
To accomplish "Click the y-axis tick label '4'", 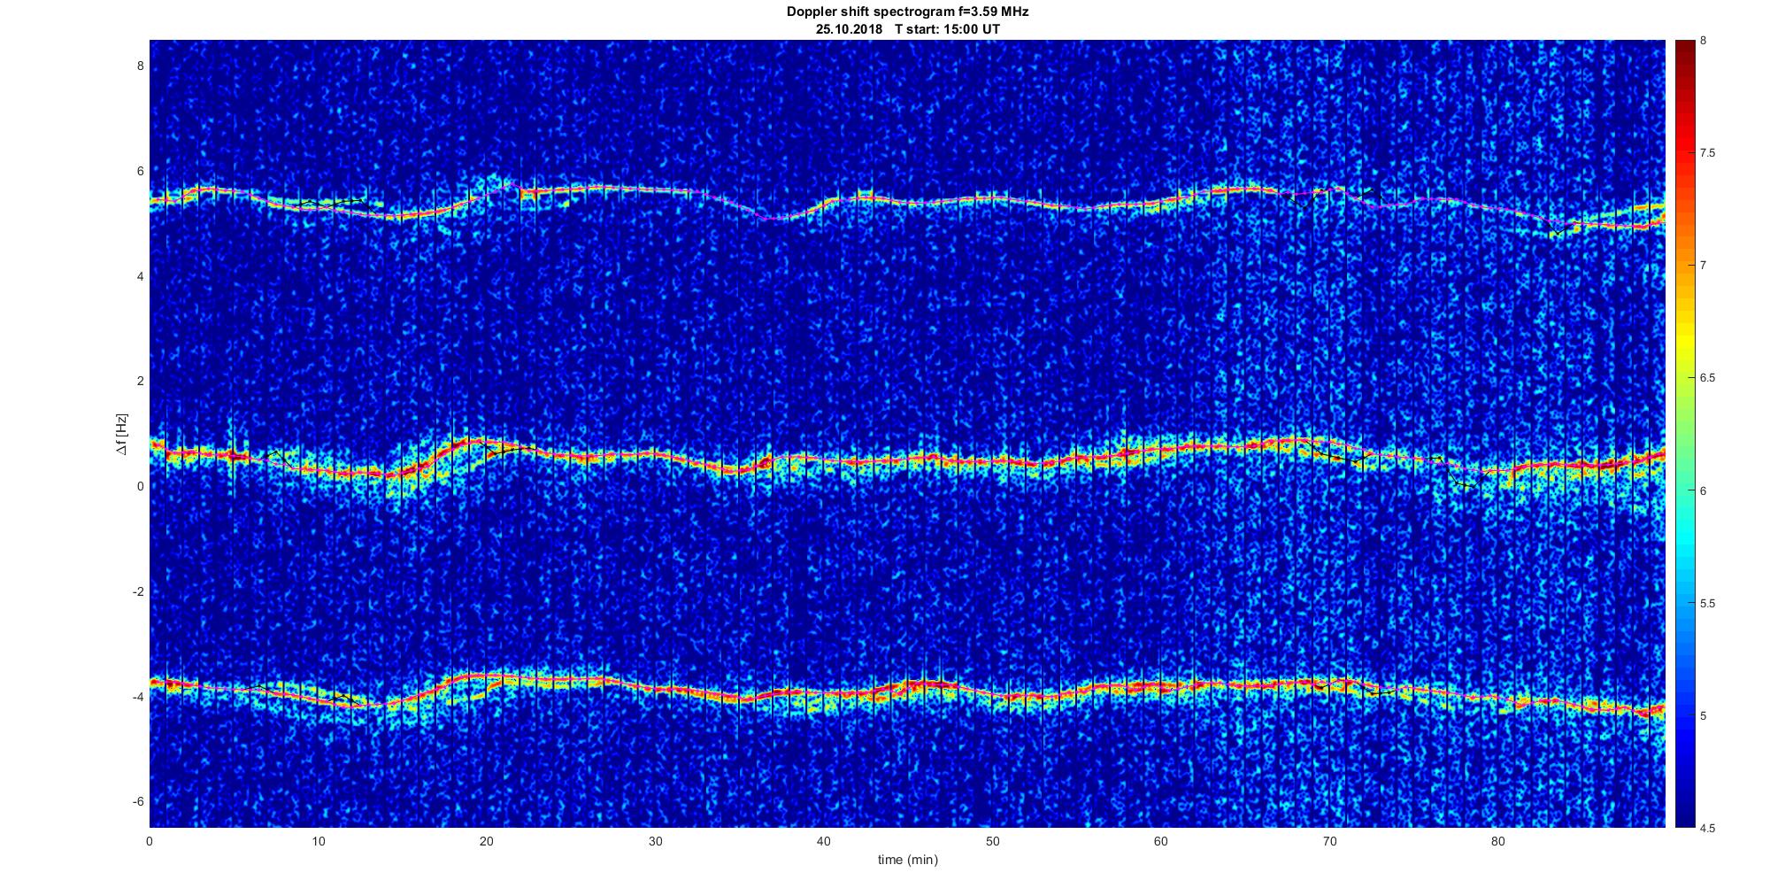I will 141,276.
